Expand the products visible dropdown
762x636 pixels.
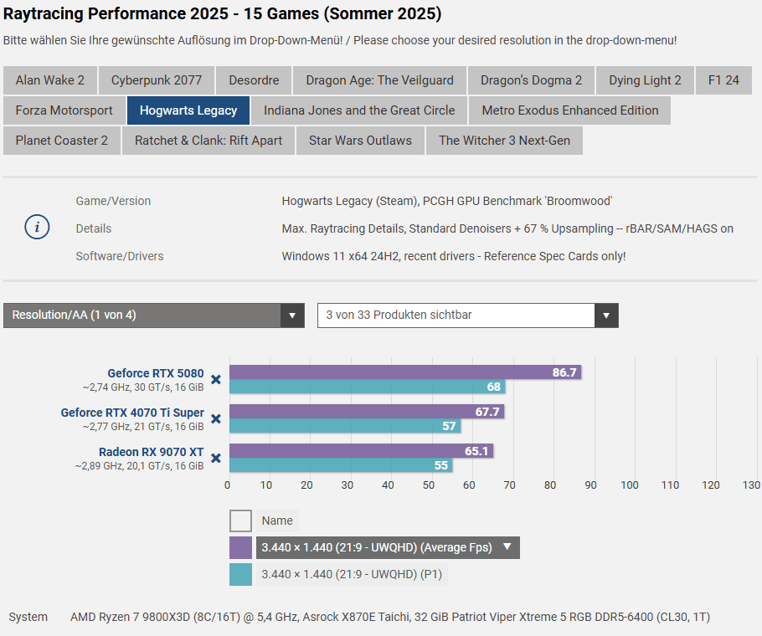(467, 315)
